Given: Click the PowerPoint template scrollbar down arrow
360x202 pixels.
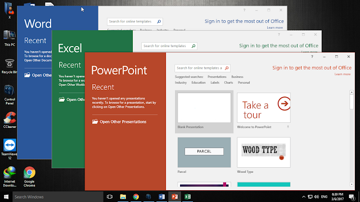Looking at the screenshot, I should [x=352, y=184].
